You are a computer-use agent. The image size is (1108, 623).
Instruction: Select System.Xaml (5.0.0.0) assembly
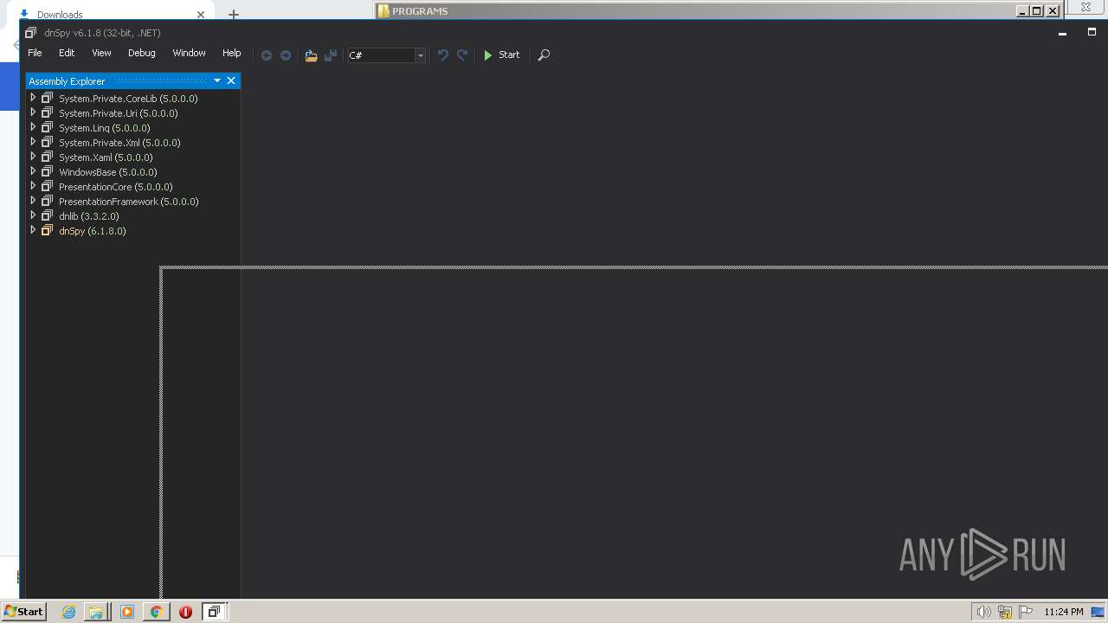[106, 157]
